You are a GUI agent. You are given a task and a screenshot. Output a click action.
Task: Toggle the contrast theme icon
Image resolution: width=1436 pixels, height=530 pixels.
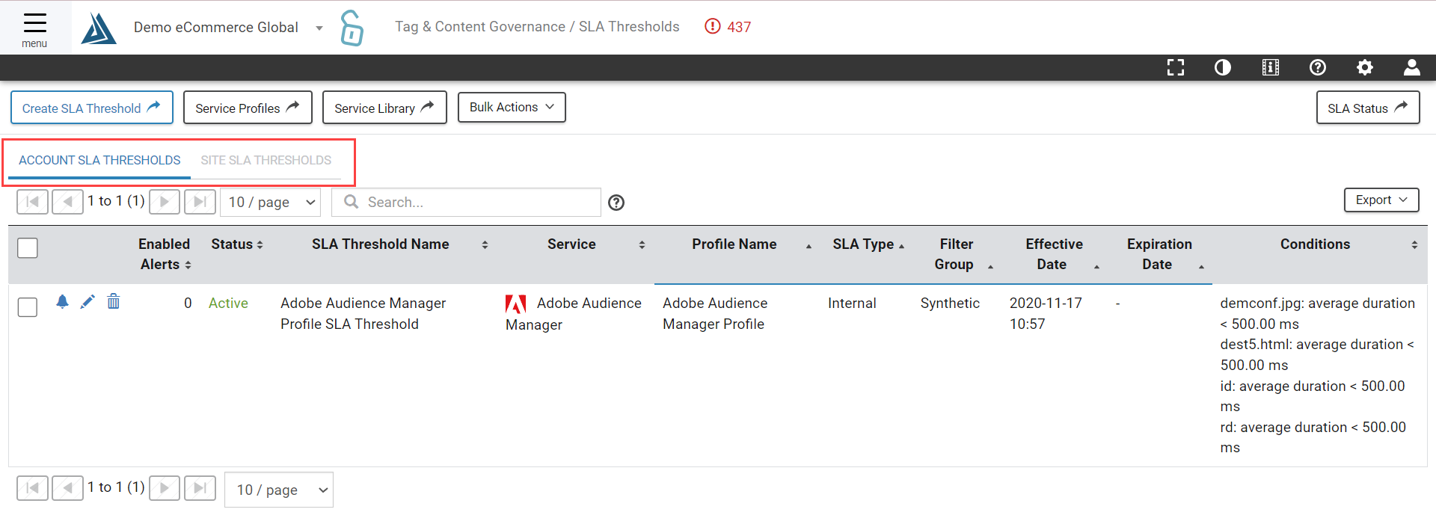(1223, 68)
